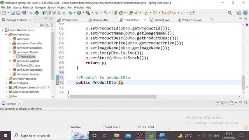The height and width of the screenshot is (140, 249).
Task: Open dropdown arrow next to Debug icon
Action: click(74, 13)
